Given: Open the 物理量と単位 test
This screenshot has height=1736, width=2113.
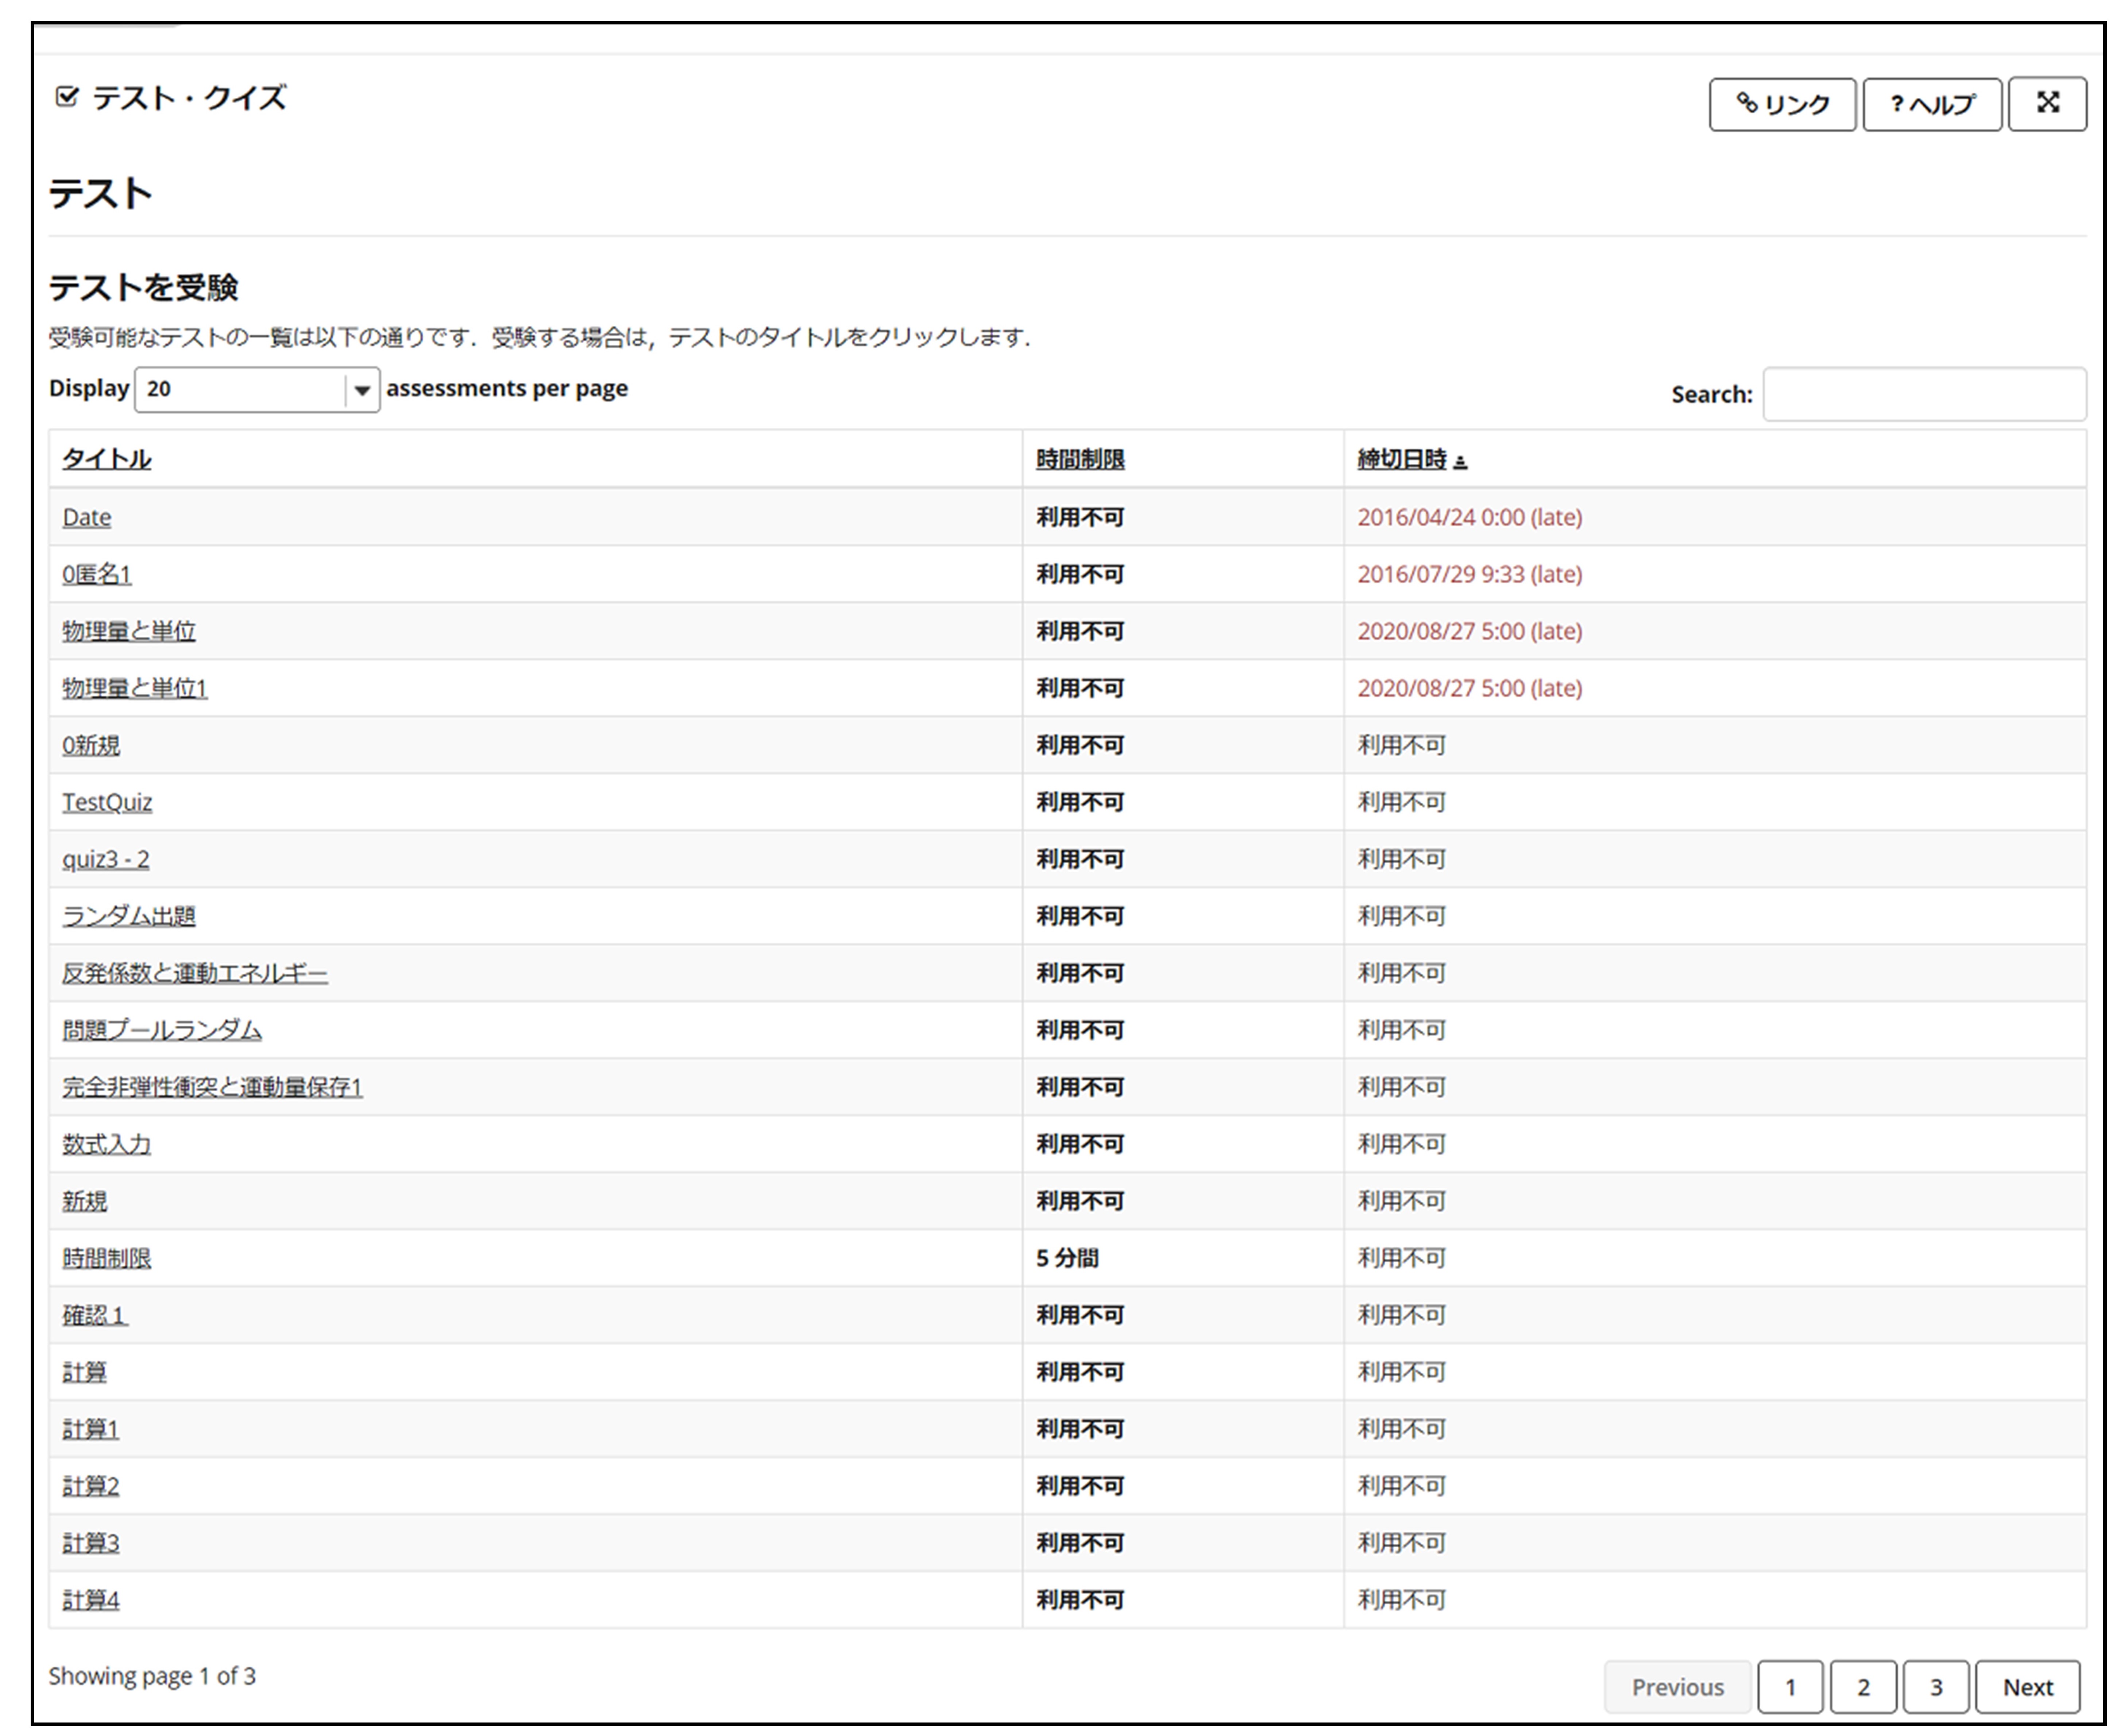Looking at the screenshot, I should pyautogui.click(x=129, y=631).
